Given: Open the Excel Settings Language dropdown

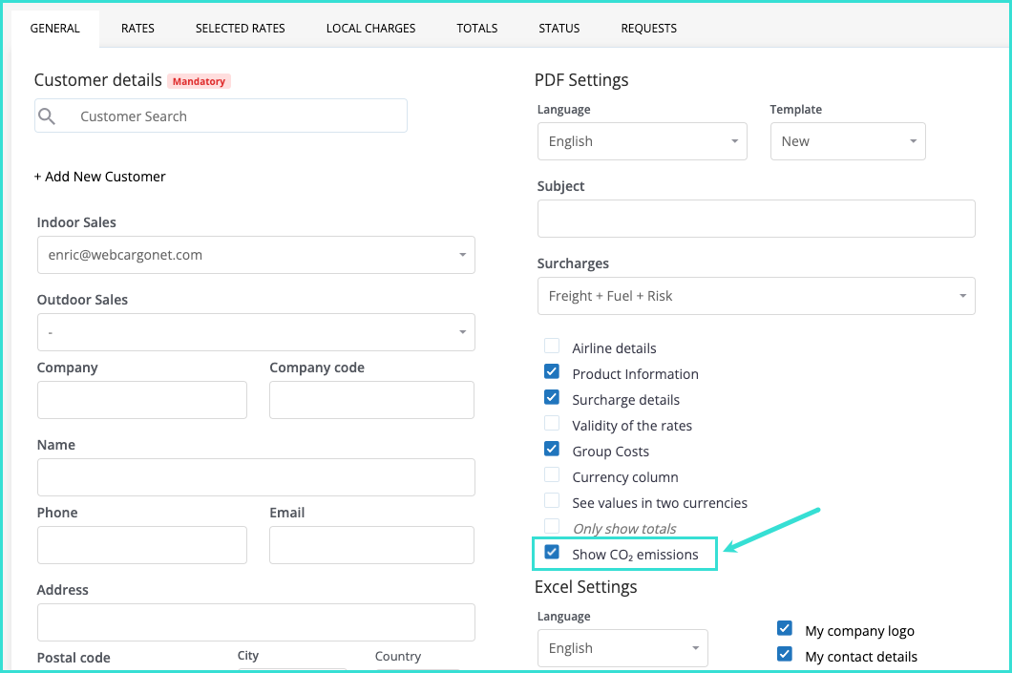Looking at the screenshot, I should tap(622, 648).
